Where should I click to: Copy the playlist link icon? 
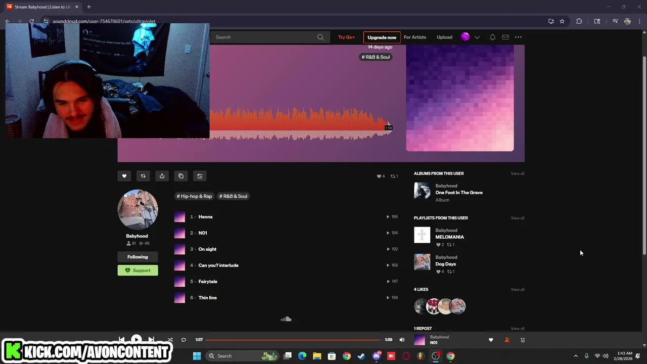click(x=181, y=176)
